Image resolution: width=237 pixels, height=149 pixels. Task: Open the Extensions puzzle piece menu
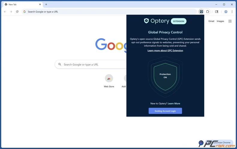click(208, 12)
